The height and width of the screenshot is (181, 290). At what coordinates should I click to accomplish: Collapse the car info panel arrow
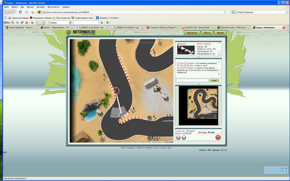point(198,57)
